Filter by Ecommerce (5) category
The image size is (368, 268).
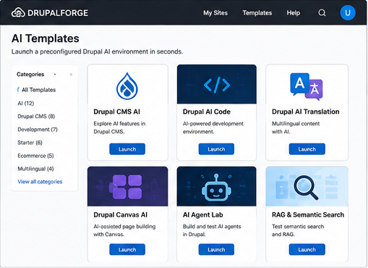coord(35,156)
